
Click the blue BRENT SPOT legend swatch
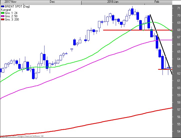(x=3, y=6)
